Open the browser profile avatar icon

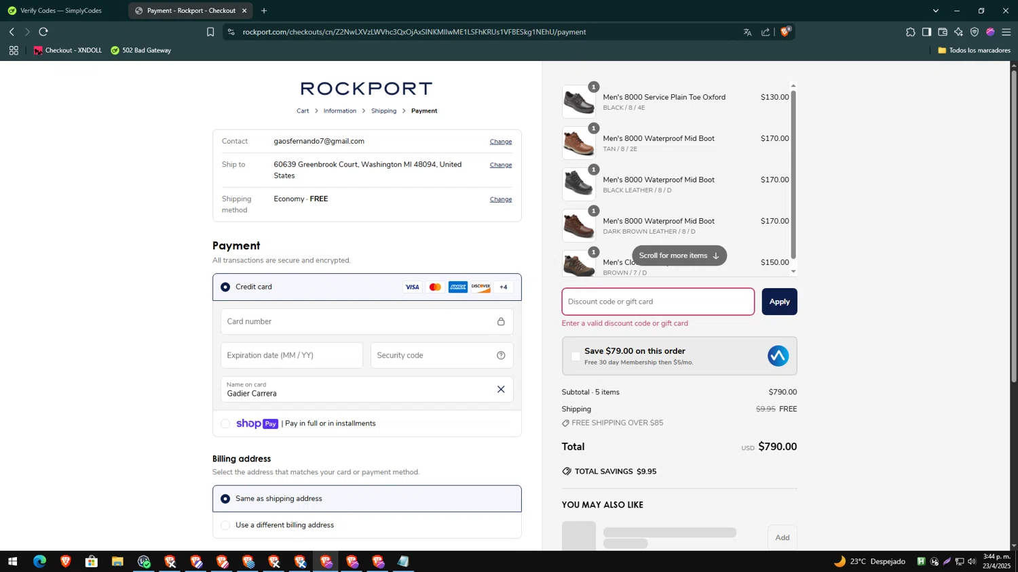[x=990, y=32]
